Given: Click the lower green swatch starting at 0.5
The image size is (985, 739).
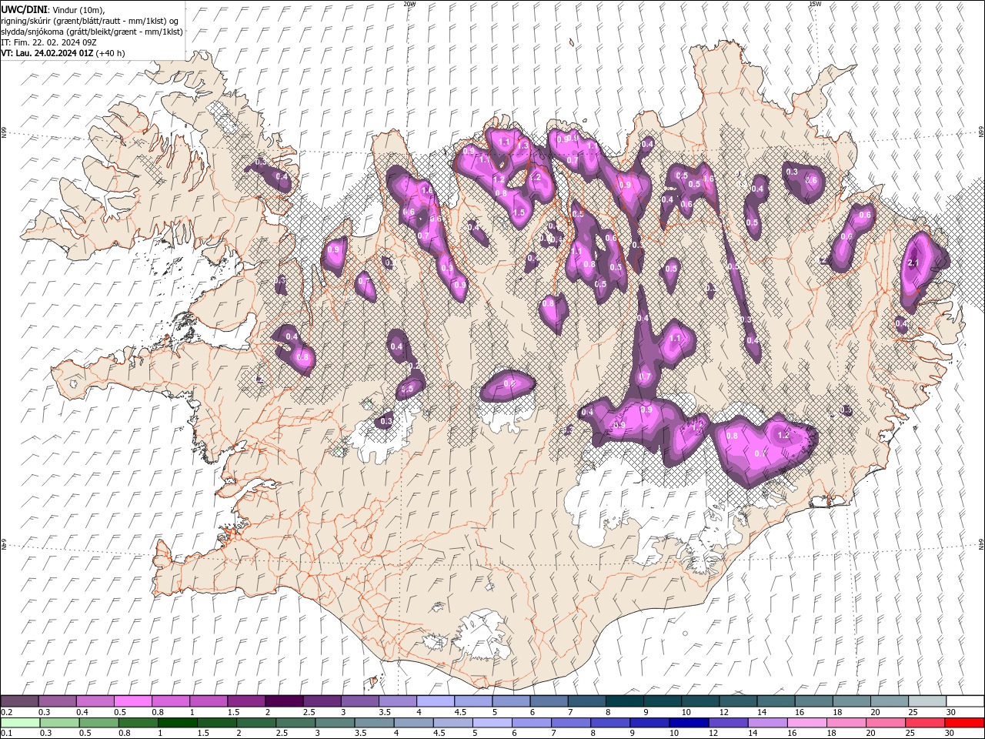Looking at the screenshot, I should click(x=98, y=723).
